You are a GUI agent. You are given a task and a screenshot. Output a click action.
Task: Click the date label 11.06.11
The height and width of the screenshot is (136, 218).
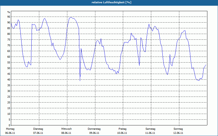coord(150,133)
